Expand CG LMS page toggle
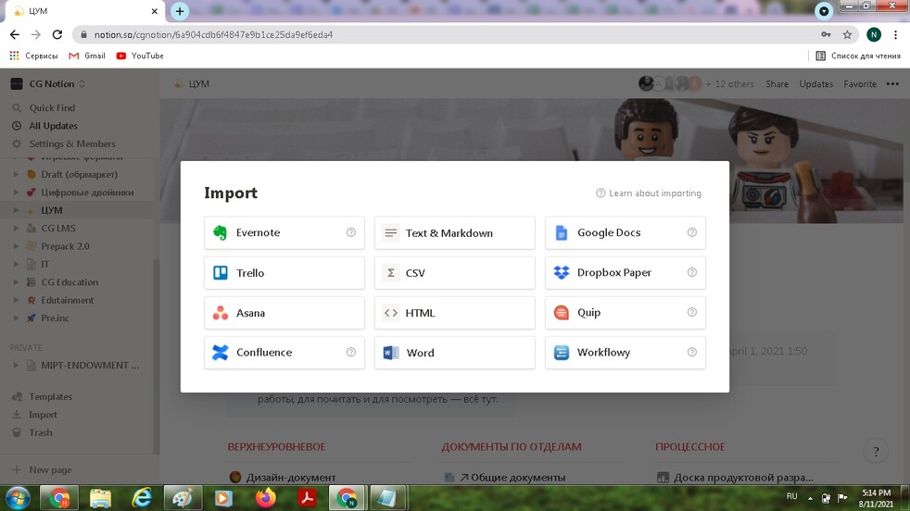910x511 pixels. pos(16,228)
